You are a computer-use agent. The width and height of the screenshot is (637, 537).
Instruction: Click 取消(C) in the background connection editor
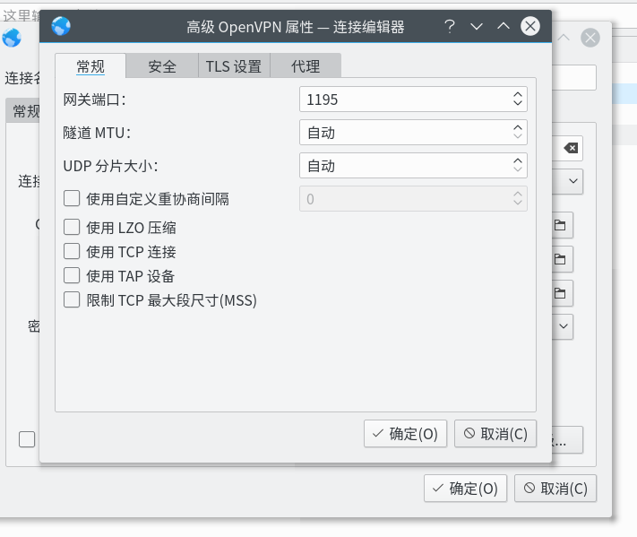[x=555, y=489]
